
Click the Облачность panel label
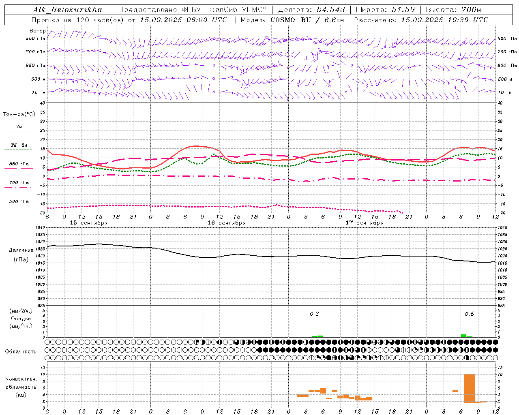pyautogui.click(x=21, y=352)
